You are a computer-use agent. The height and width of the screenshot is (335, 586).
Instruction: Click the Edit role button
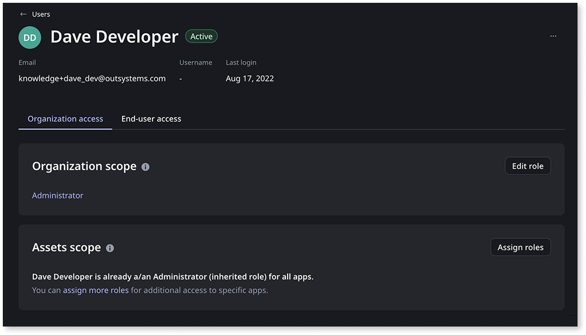[527, 166]
